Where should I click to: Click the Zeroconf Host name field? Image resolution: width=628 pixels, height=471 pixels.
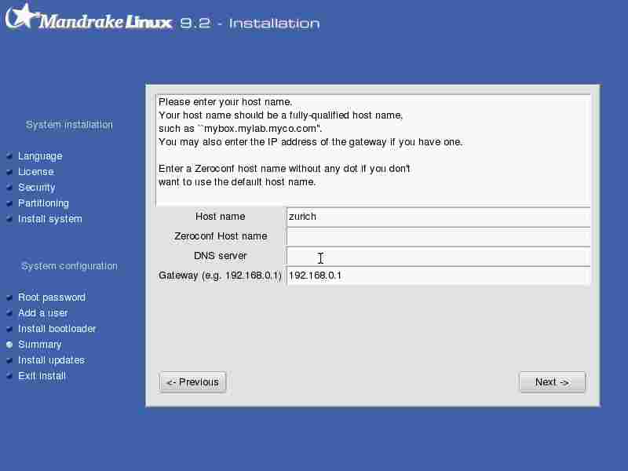pos(438,236)
